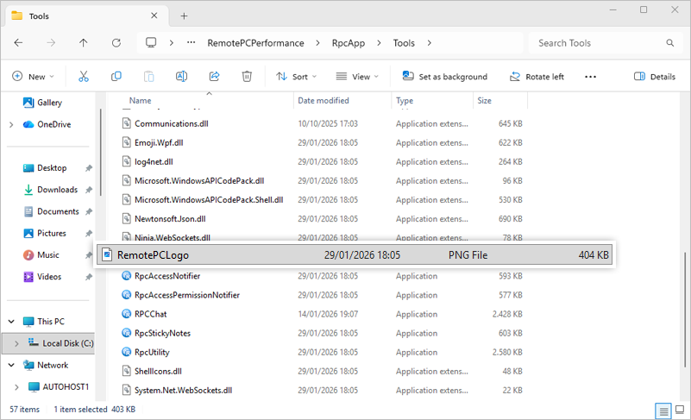The image size is (691, 420).
Task: Show hidden breadcrumb path with ellipsis
Action: (x=191, y=43)
